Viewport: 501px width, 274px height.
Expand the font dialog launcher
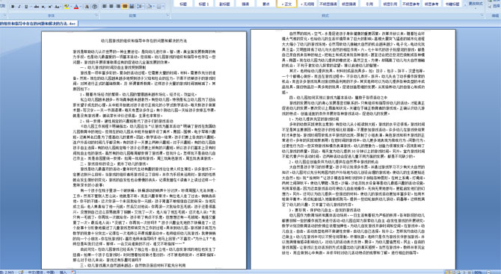click(96, 15)
